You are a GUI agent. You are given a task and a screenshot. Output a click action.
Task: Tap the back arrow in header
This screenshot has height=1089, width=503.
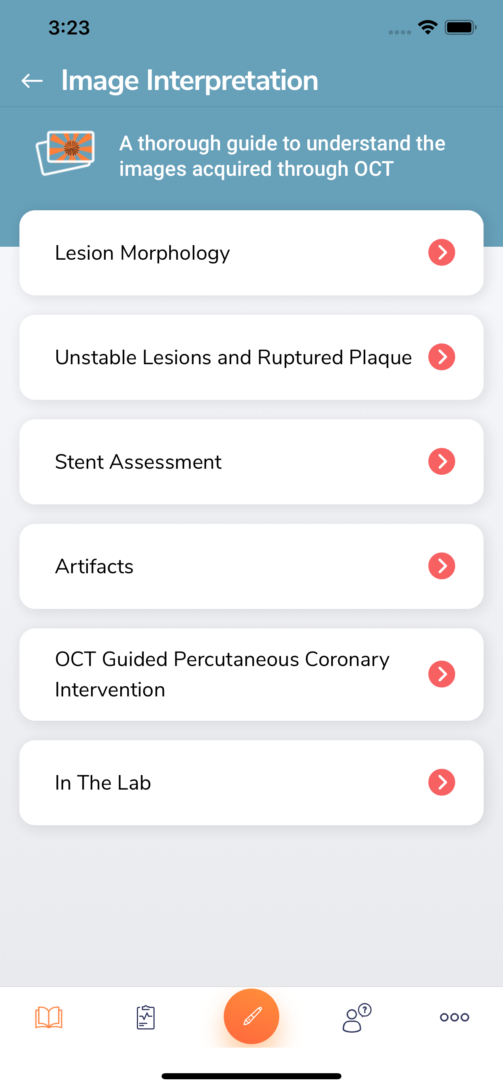(32, 80)
